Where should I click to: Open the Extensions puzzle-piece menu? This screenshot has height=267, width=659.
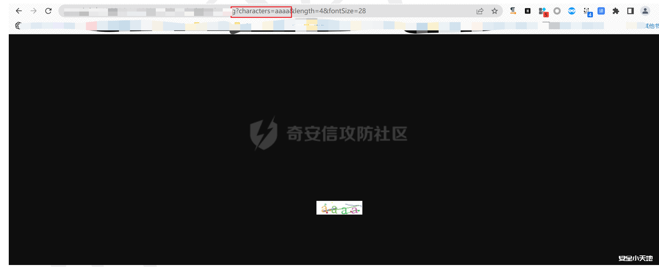[616, 11]
